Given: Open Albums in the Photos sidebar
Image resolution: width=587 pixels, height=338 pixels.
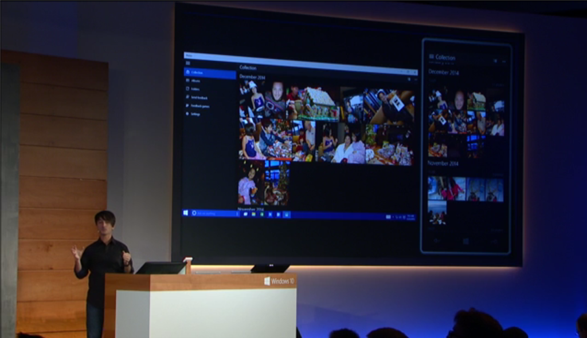Looking at the screenshot, I should coord(195,81).
